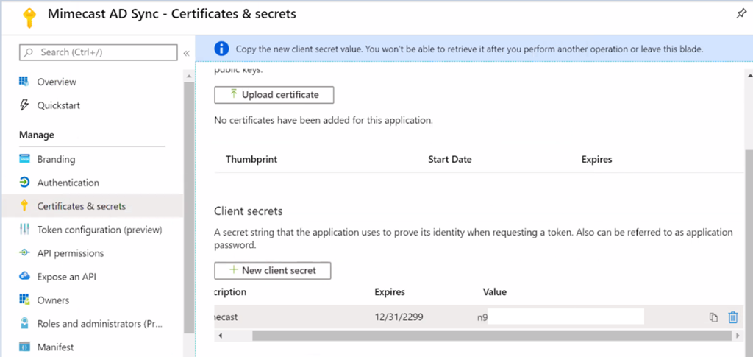Open the Manifest editor
This screenshot has height=357, width=753.
pos(55,347)
